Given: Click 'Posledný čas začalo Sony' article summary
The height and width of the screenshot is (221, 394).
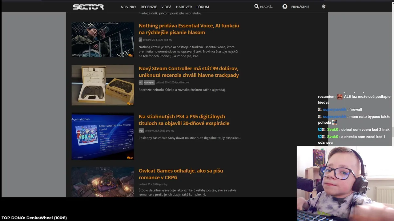Looking at the screenshot, I should coord(190,138).
